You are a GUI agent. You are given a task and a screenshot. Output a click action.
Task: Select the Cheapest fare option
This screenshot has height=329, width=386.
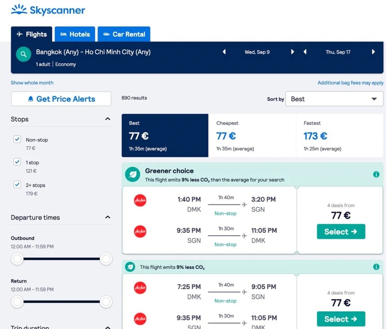pyautogui.click(x=252, y=135)
